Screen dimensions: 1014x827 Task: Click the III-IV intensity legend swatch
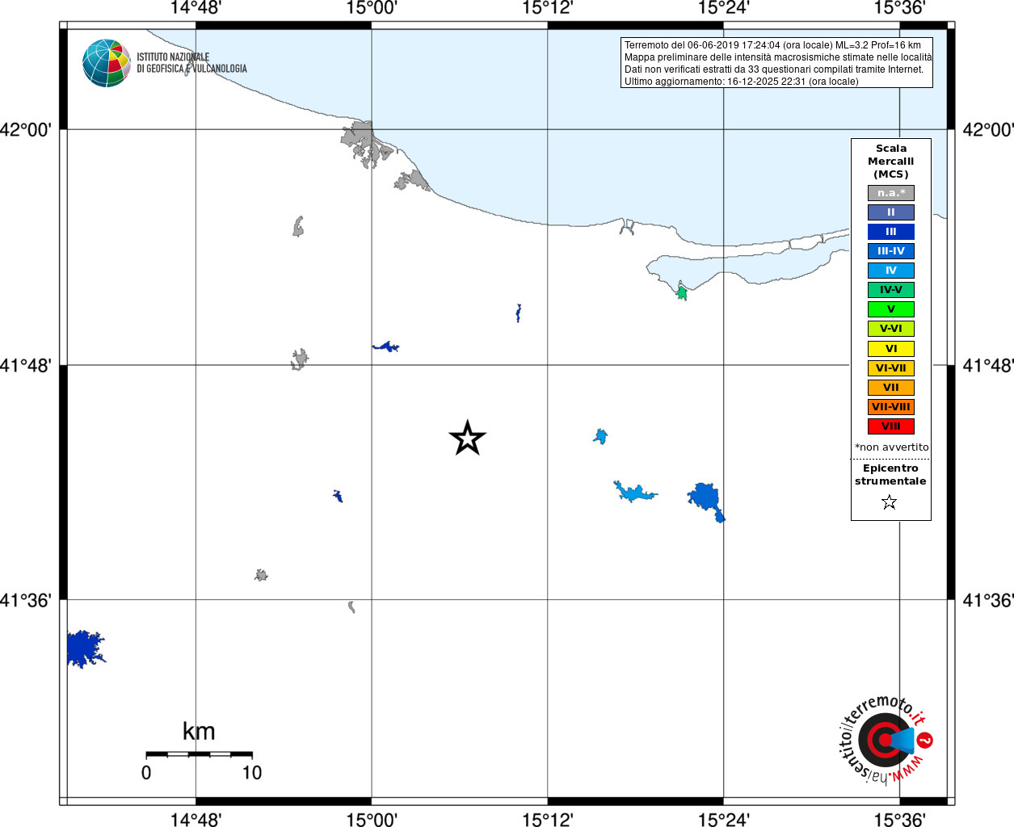(x=891, y=251)
